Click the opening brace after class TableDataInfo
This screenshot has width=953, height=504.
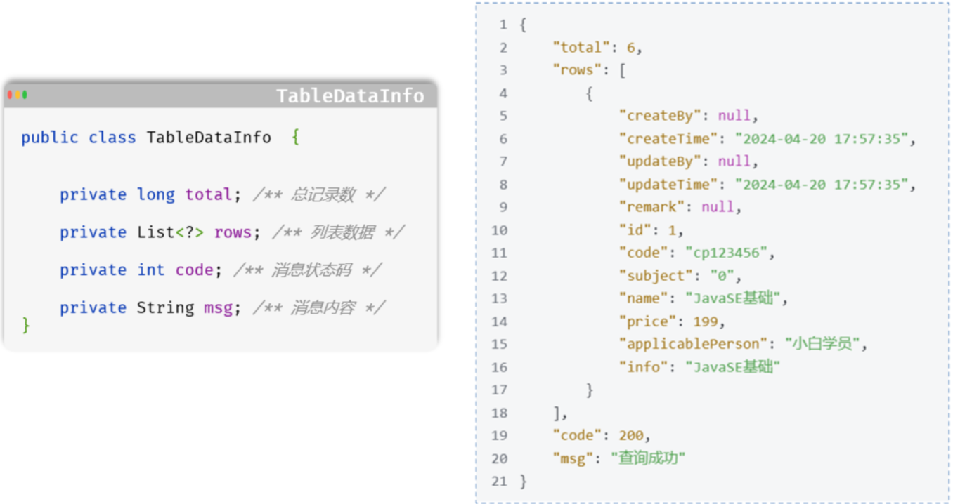(295, 137)
